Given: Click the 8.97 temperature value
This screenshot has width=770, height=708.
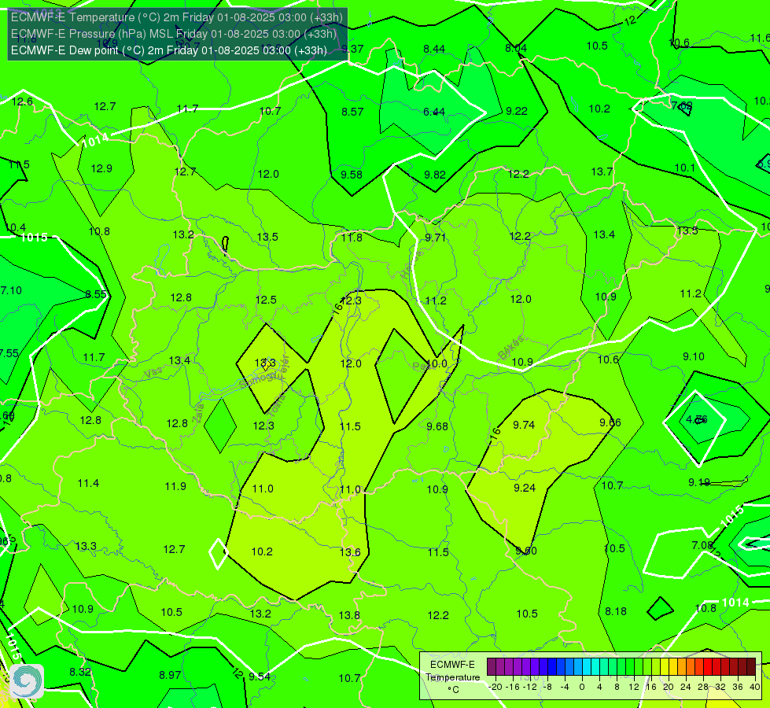Looking at the screenshot, I should 170,675.
